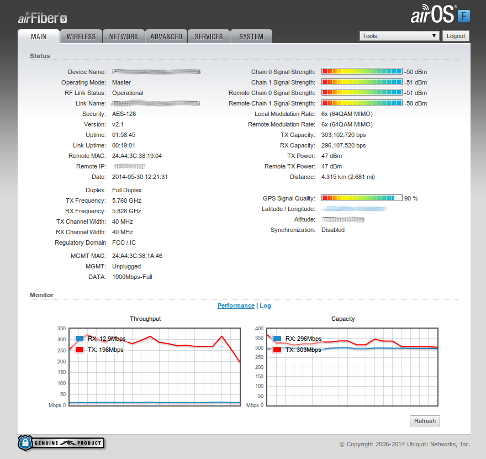The image size is (486, 459).
Task: Click the Genuine Product badge
Action: [61, 443]
